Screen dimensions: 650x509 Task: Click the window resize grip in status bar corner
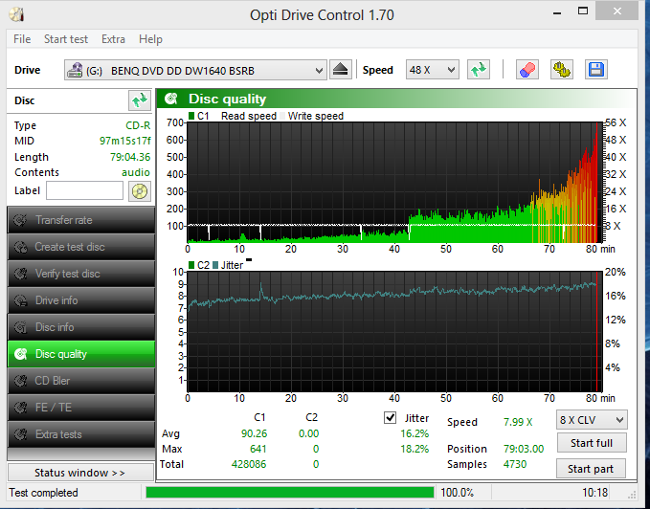[x=632, y=495]
